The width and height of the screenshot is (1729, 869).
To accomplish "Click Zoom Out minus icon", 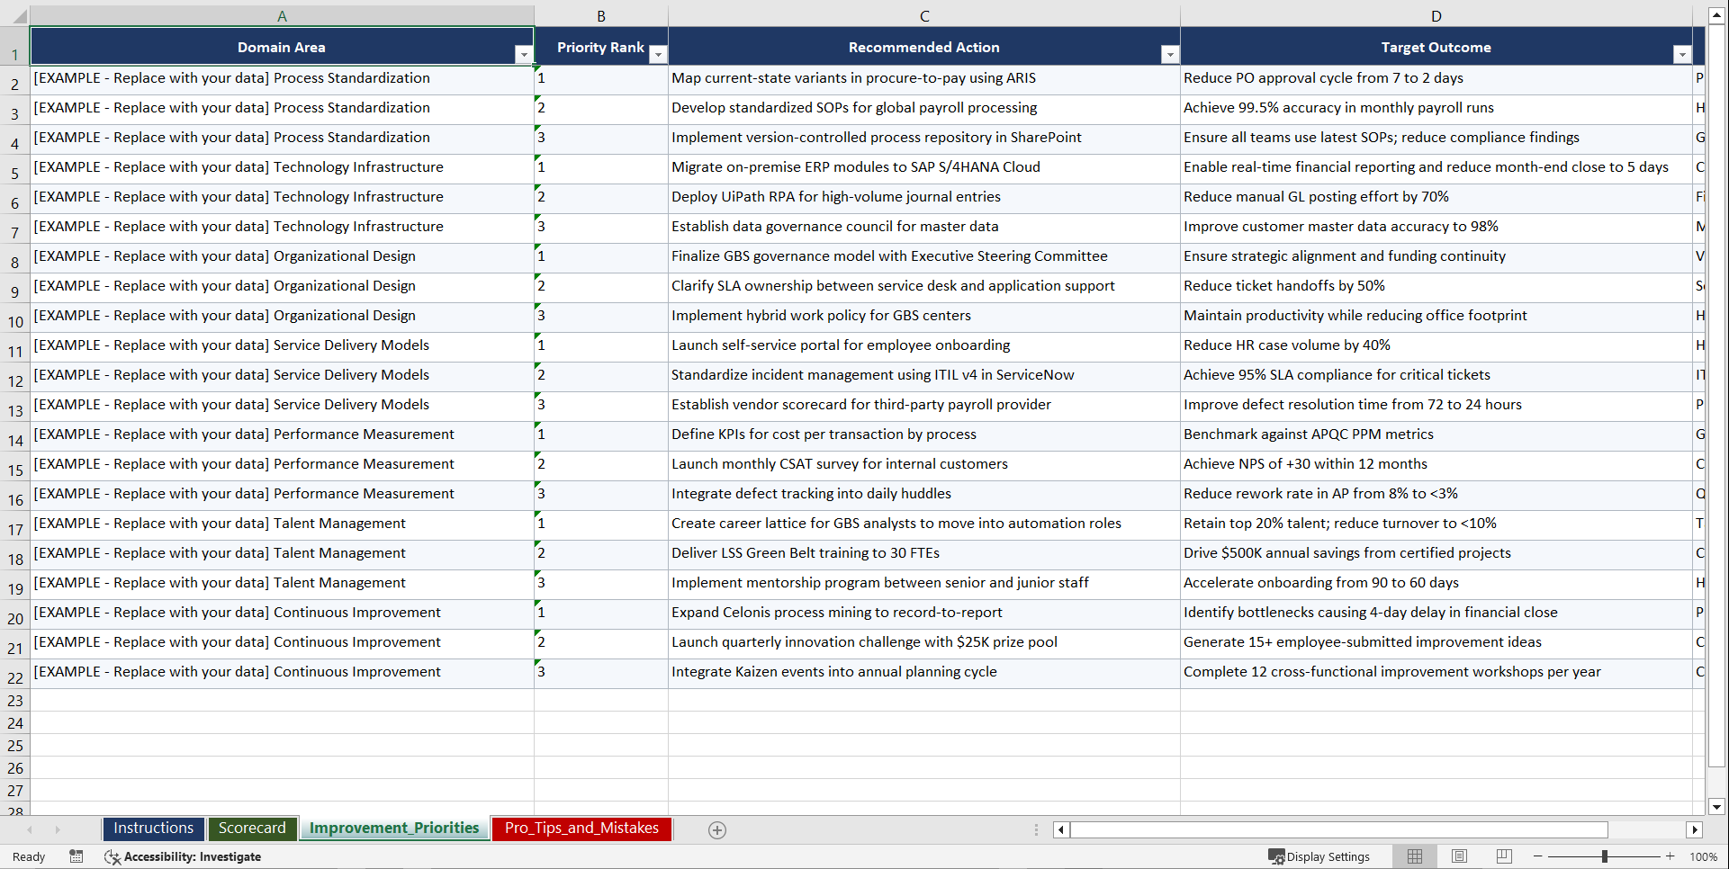I will click(x=1538, y=856).
